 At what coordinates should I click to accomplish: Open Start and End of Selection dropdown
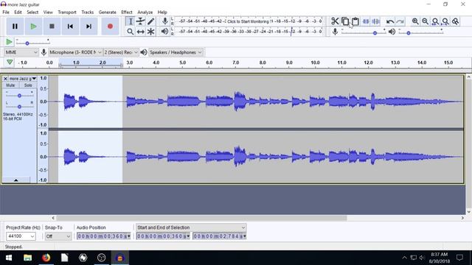coord(191,227)
